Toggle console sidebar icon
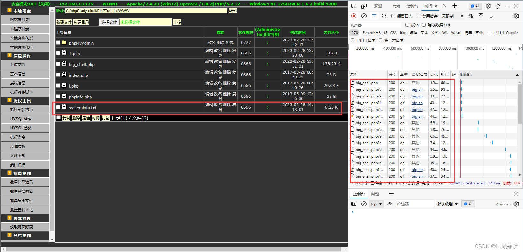Viewport: 523px width, 252px height. pos(354,204)
